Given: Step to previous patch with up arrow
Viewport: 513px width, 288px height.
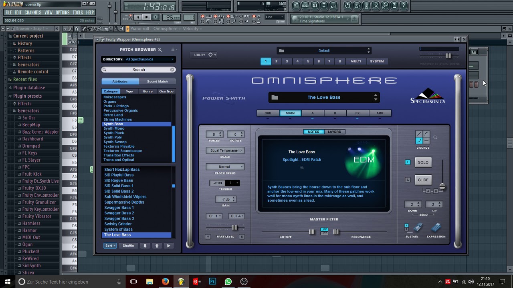Looking at the screenshot, I should pos(157,246).
